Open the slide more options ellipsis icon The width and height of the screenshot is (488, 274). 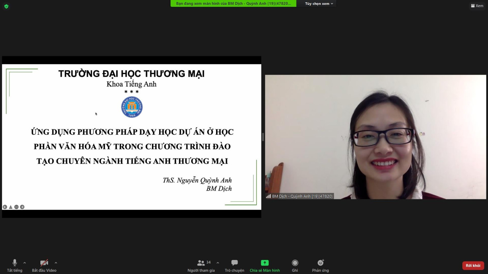(17, 207)
